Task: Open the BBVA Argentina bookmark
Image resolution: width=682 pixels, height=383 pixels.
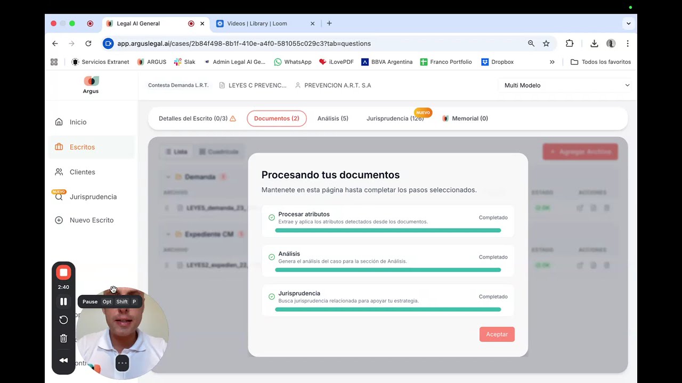Action: (387, 62)
